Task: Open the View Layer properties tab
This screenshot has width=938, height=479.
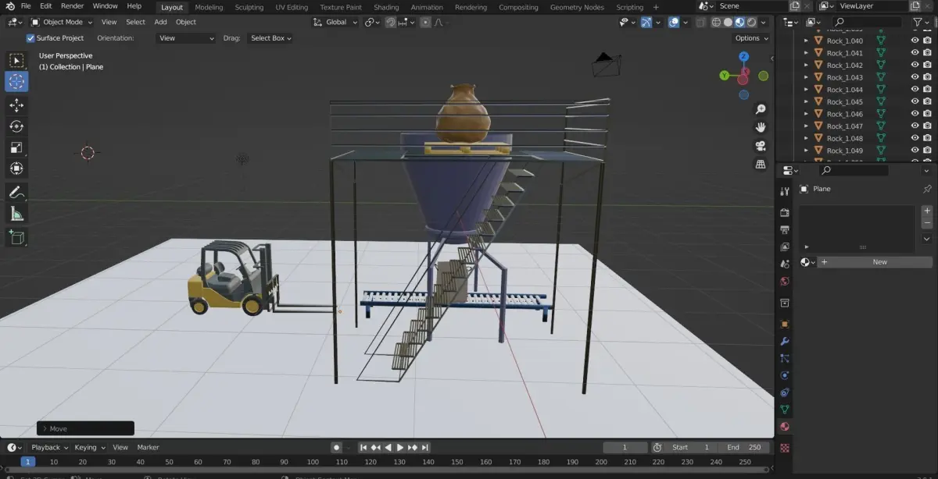Action: click(785, 247)
